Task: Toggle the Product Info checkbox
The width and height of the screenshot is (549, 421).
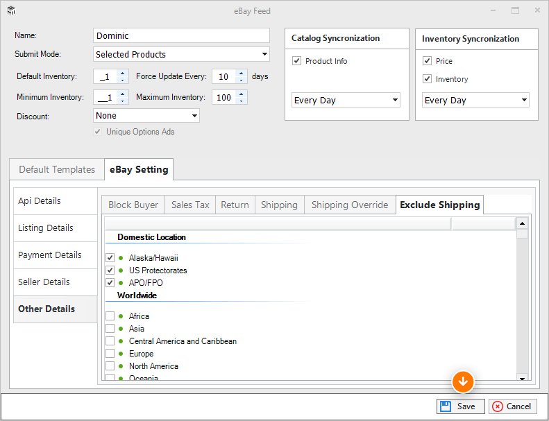Action: pyautogui.click(x=296, y=61)
